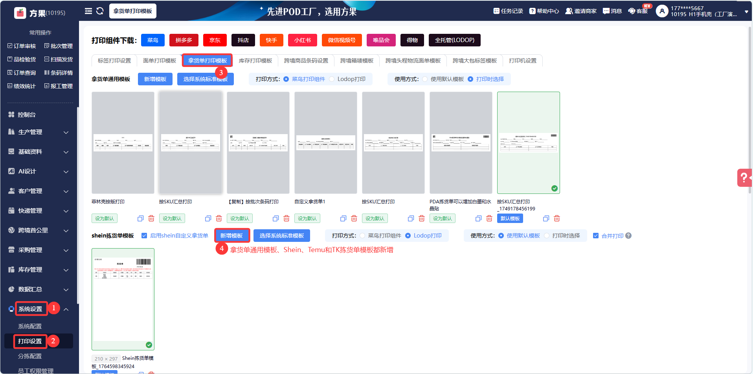The width and height of the screenshot is (753, 374).
Task: Select Lodop打印 for 拿货单通用模板
Action: (332, 79)
